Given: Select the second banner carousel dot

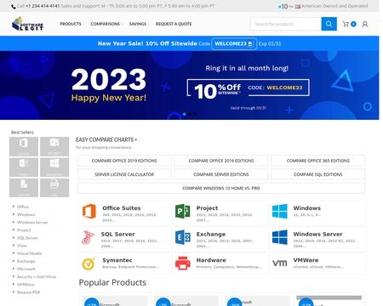Looking at the screenshot, I should 190,114.
